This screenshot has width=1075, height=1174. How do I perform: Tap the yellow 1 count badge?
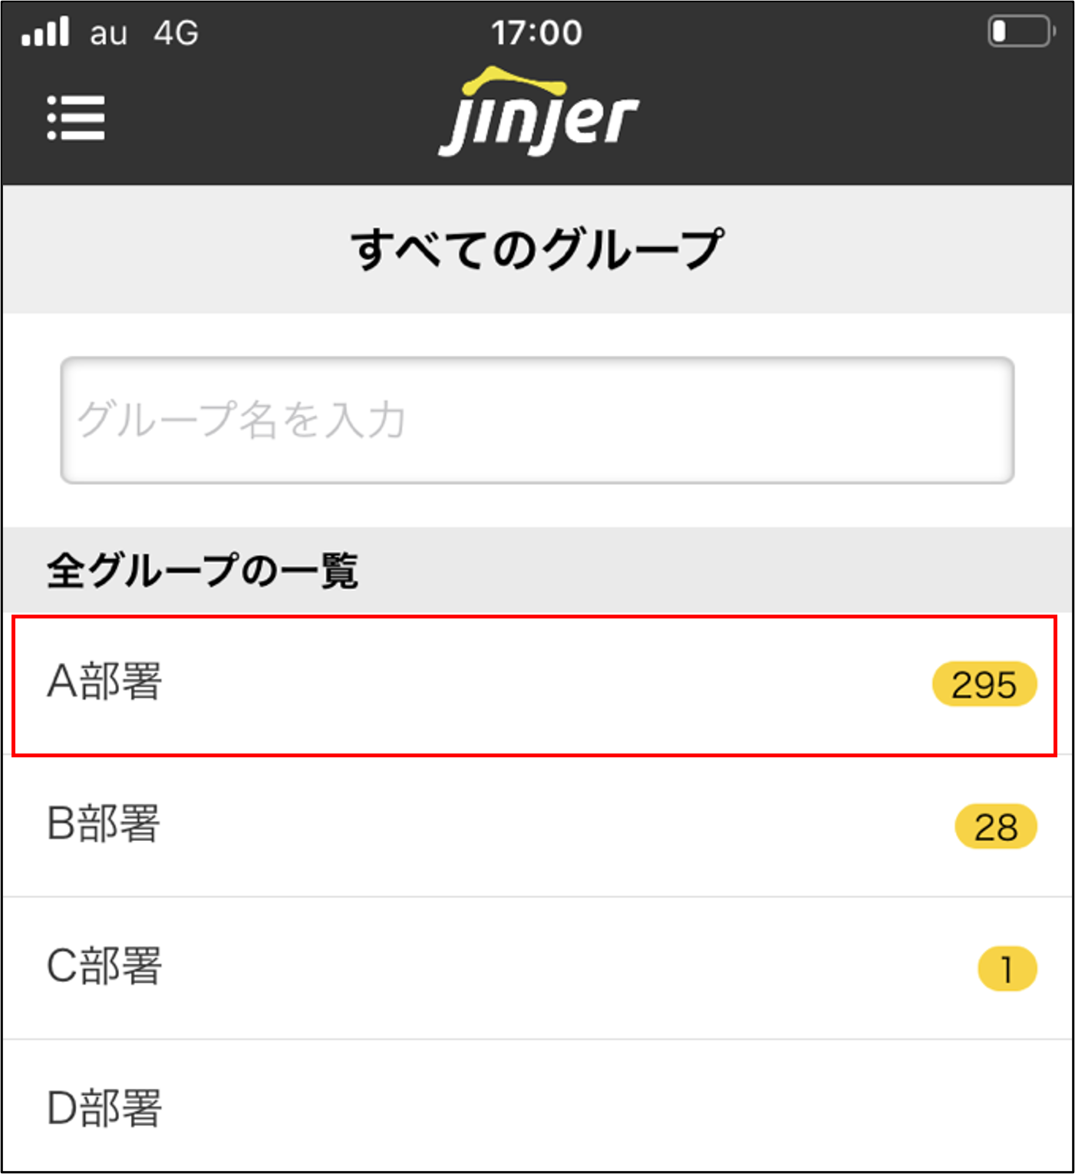tap(1007, 969)
